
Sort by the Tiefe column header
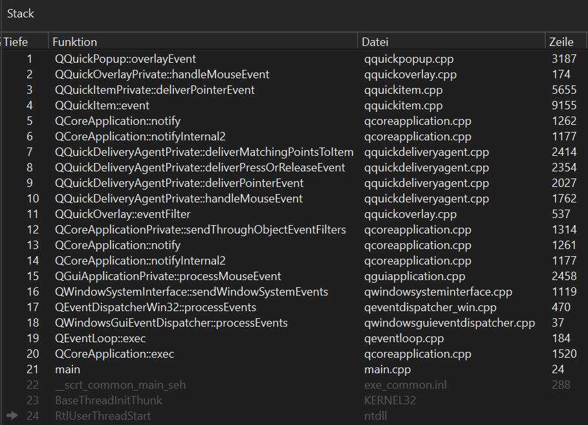point(25,41)
